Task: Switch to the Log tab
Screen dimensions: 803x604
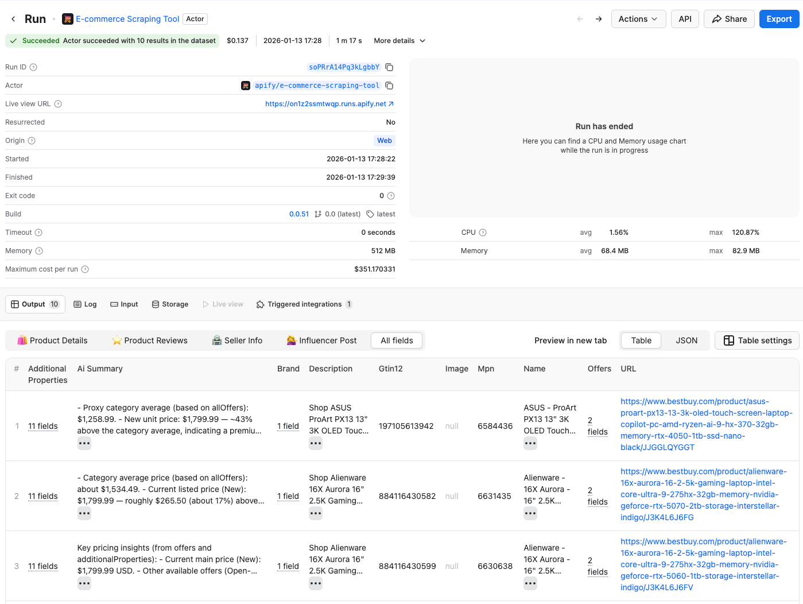Action: pyautogui.click(x=85, y=304)
